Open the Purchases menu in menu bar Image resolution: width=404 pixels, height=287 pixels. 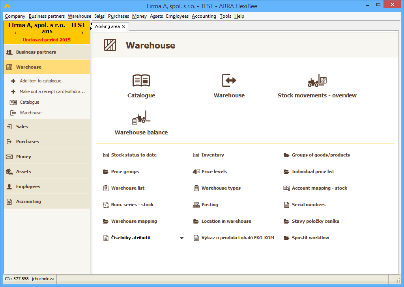pos(118,16)
